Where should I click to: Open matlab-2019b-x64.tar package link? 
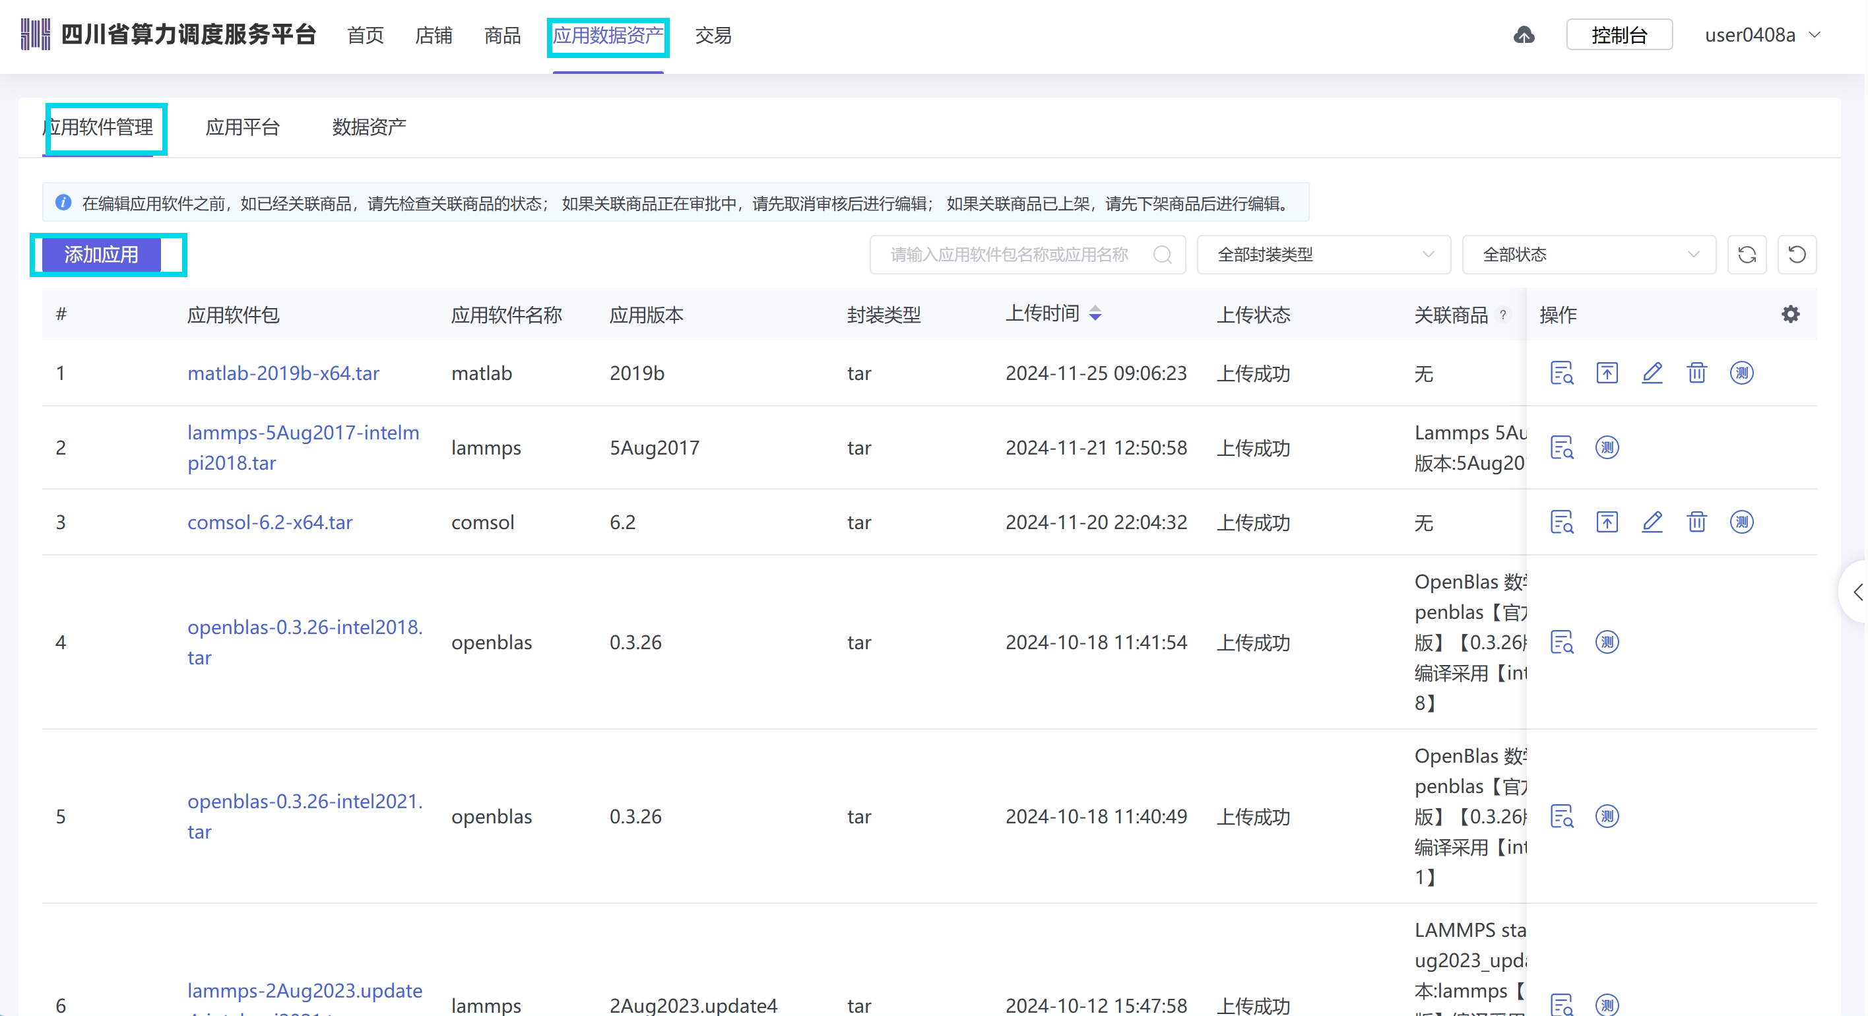(284, 373)
